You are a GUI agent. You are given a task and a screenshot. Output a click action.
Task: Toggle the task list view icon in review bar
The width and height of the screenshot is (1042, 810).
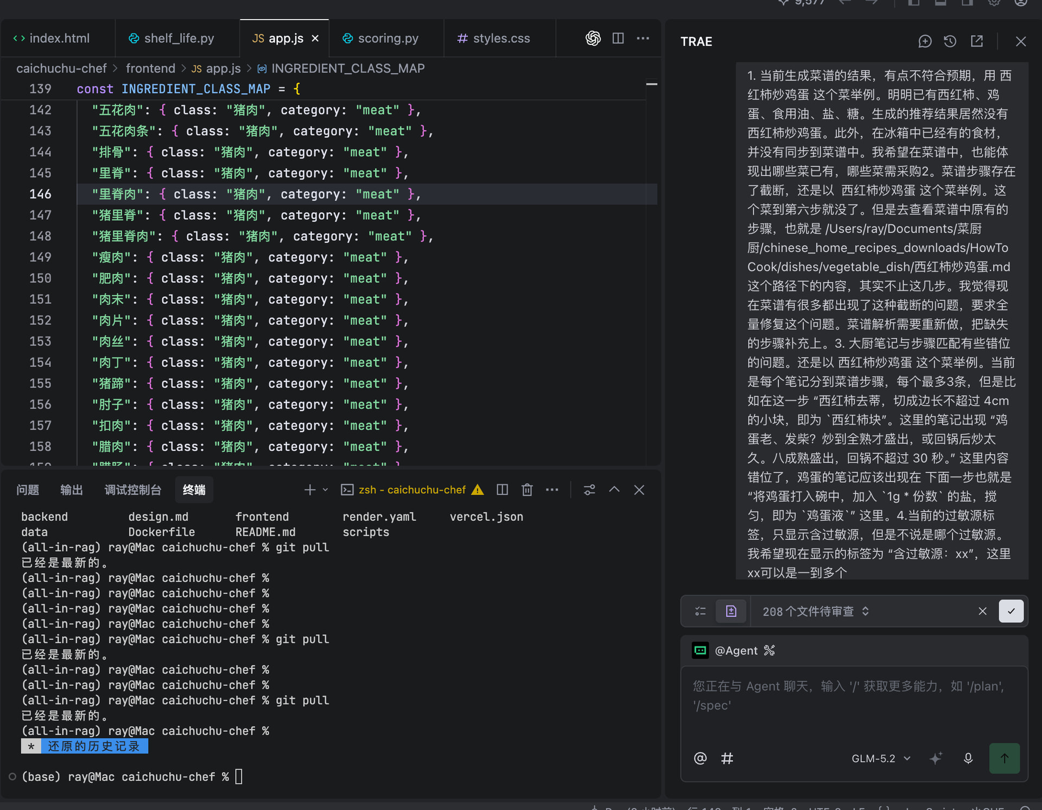701,611
